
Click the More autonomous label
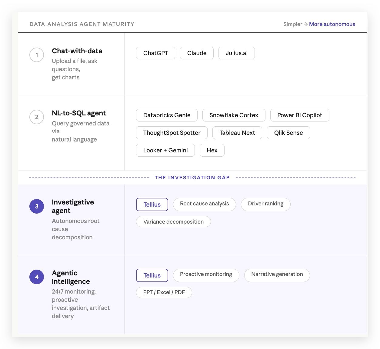[332, 24]
